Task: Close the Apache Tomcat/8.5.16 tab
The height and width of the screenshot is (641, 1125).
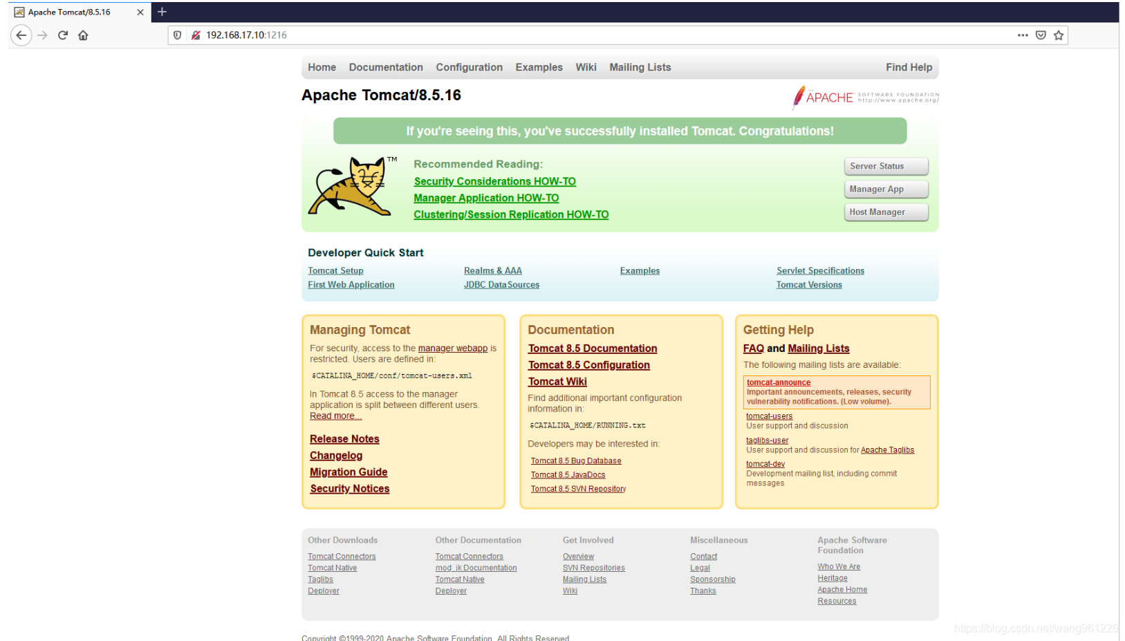Action: [140, 12]
